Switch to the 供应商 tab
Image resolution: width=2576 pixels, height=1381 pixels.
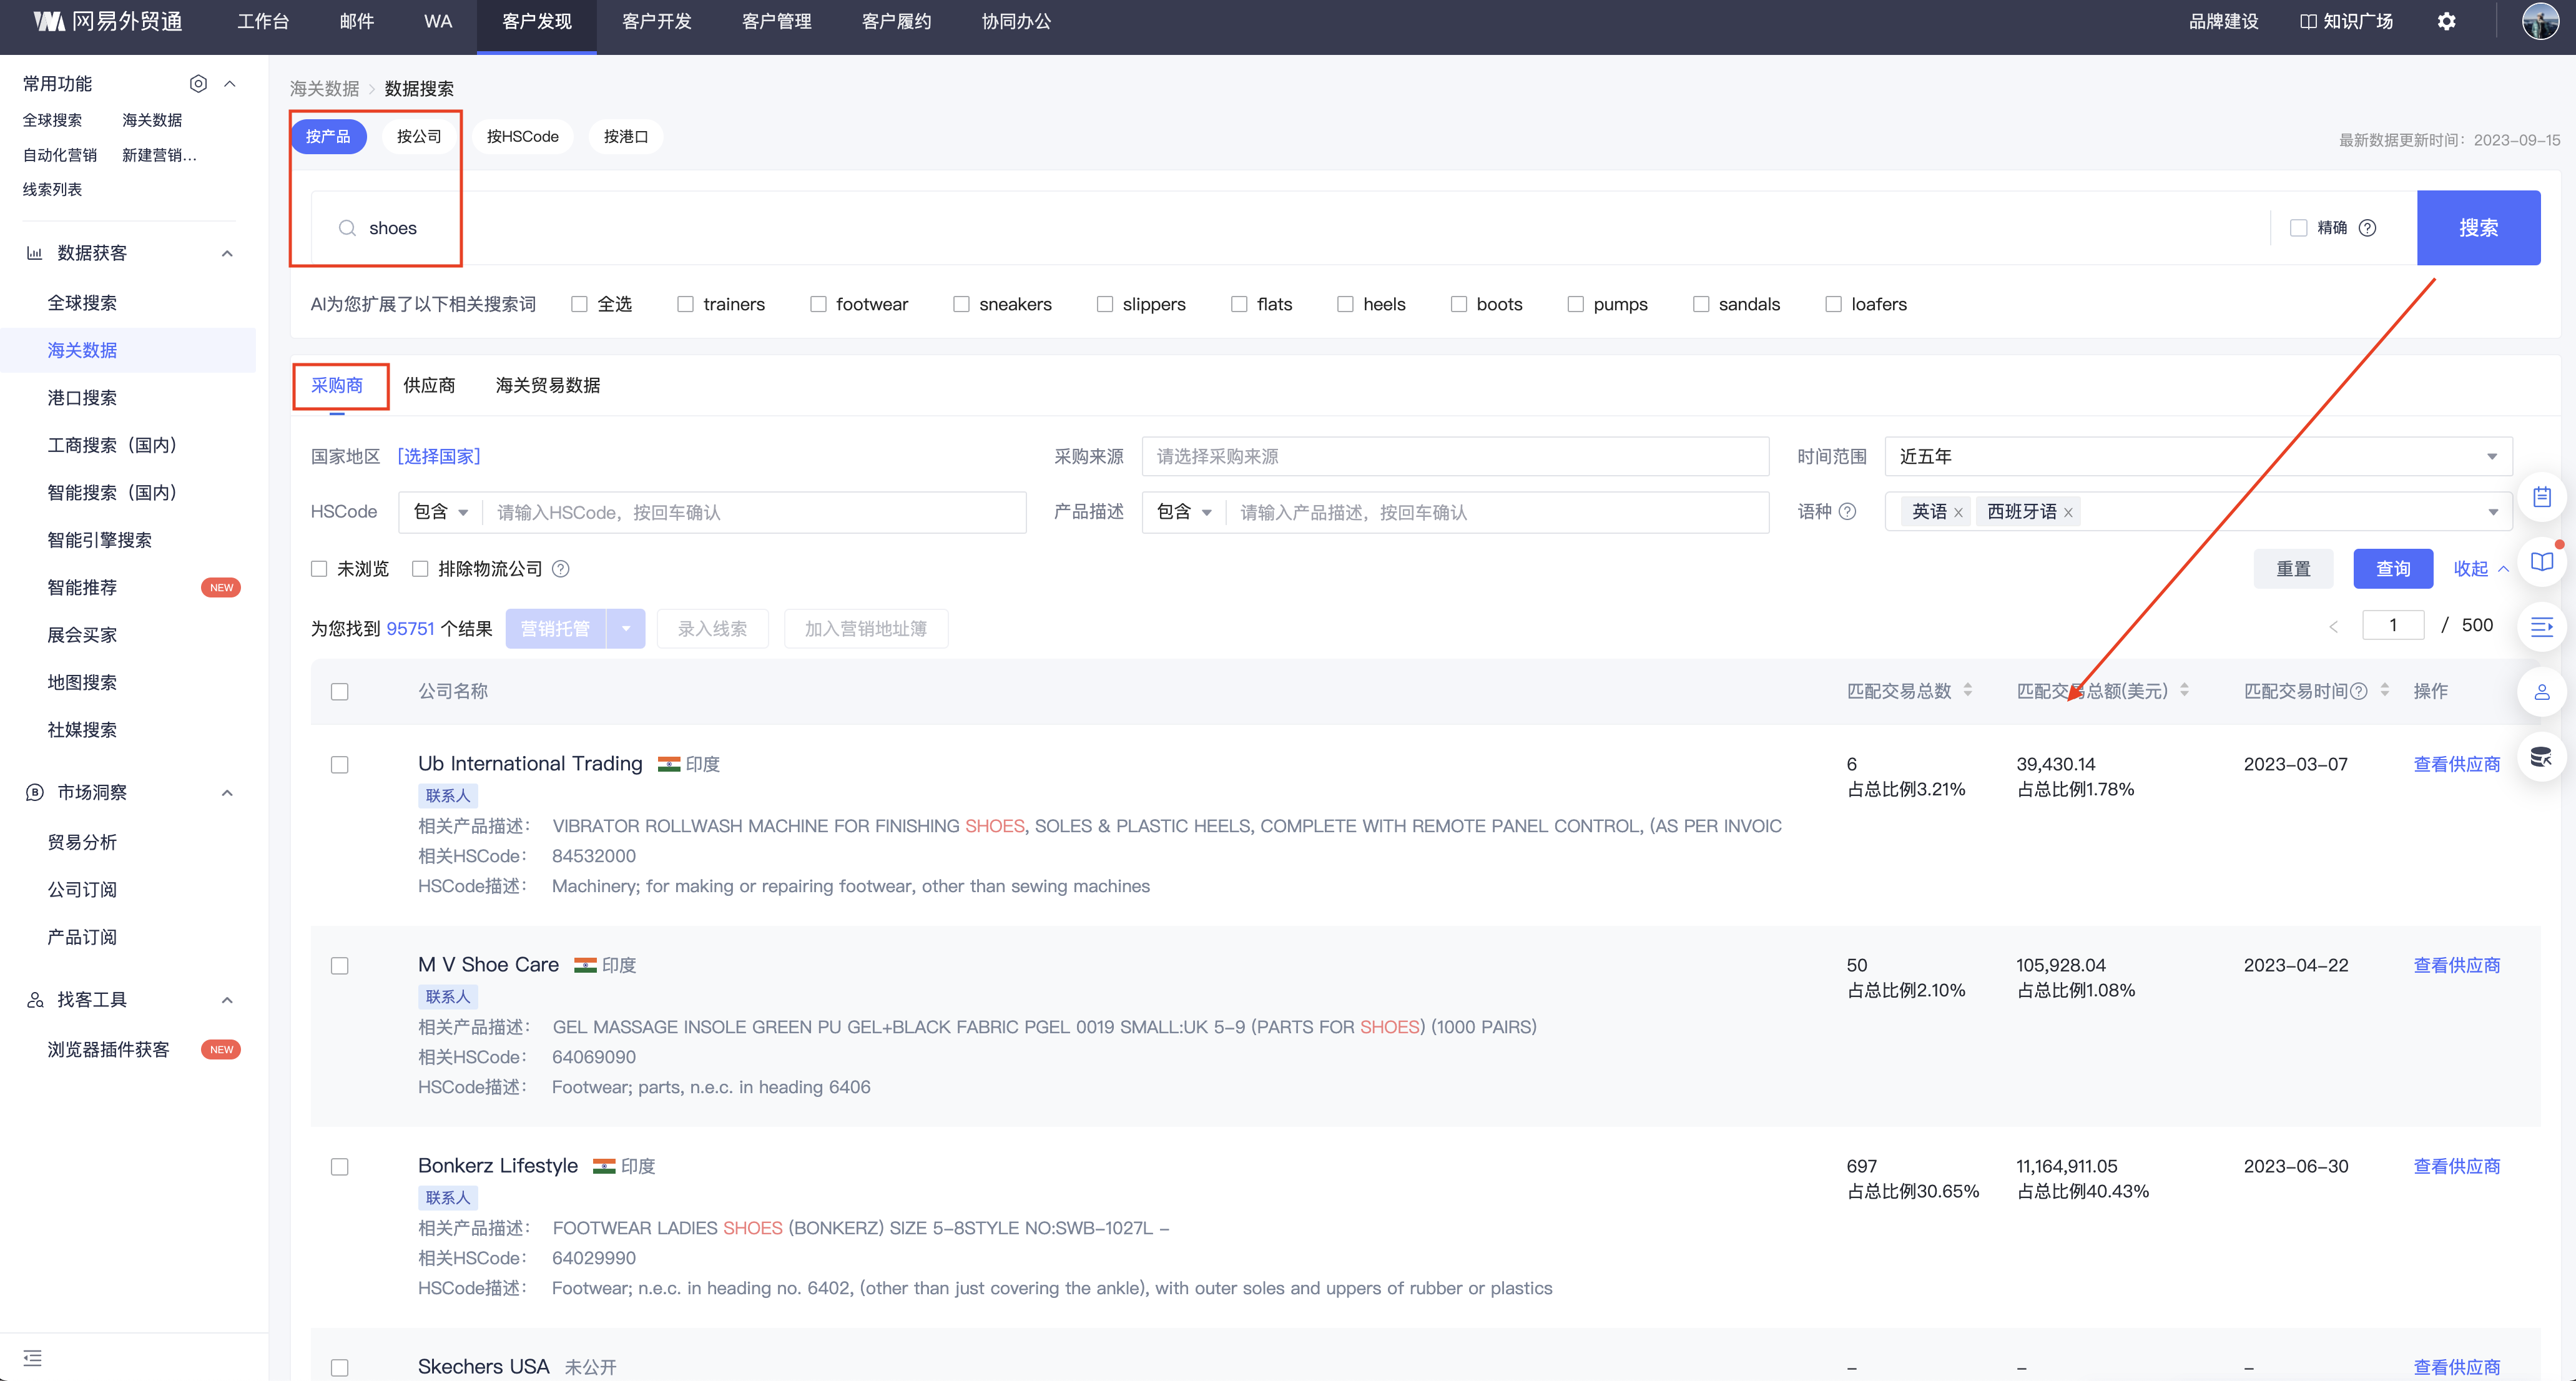429,385
